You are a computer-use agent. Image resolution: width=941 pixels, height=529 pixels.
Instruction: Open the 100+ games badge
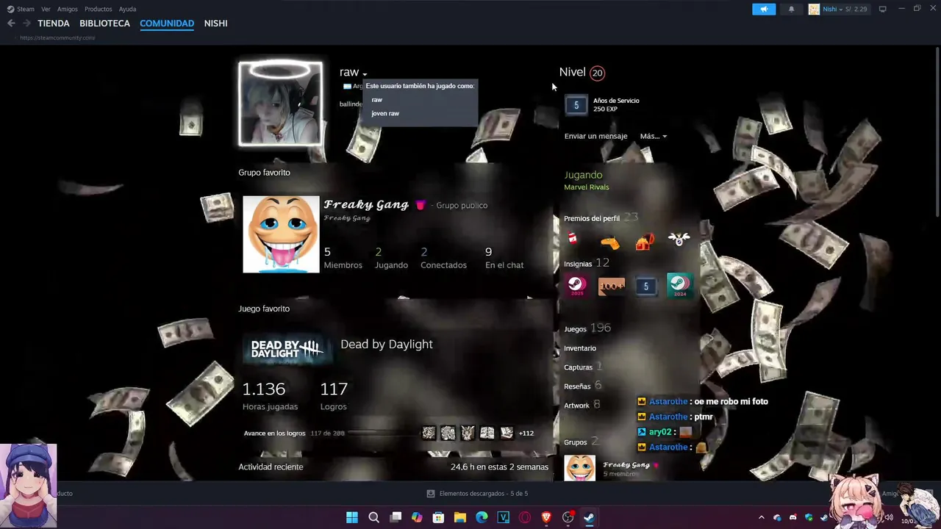611,286
